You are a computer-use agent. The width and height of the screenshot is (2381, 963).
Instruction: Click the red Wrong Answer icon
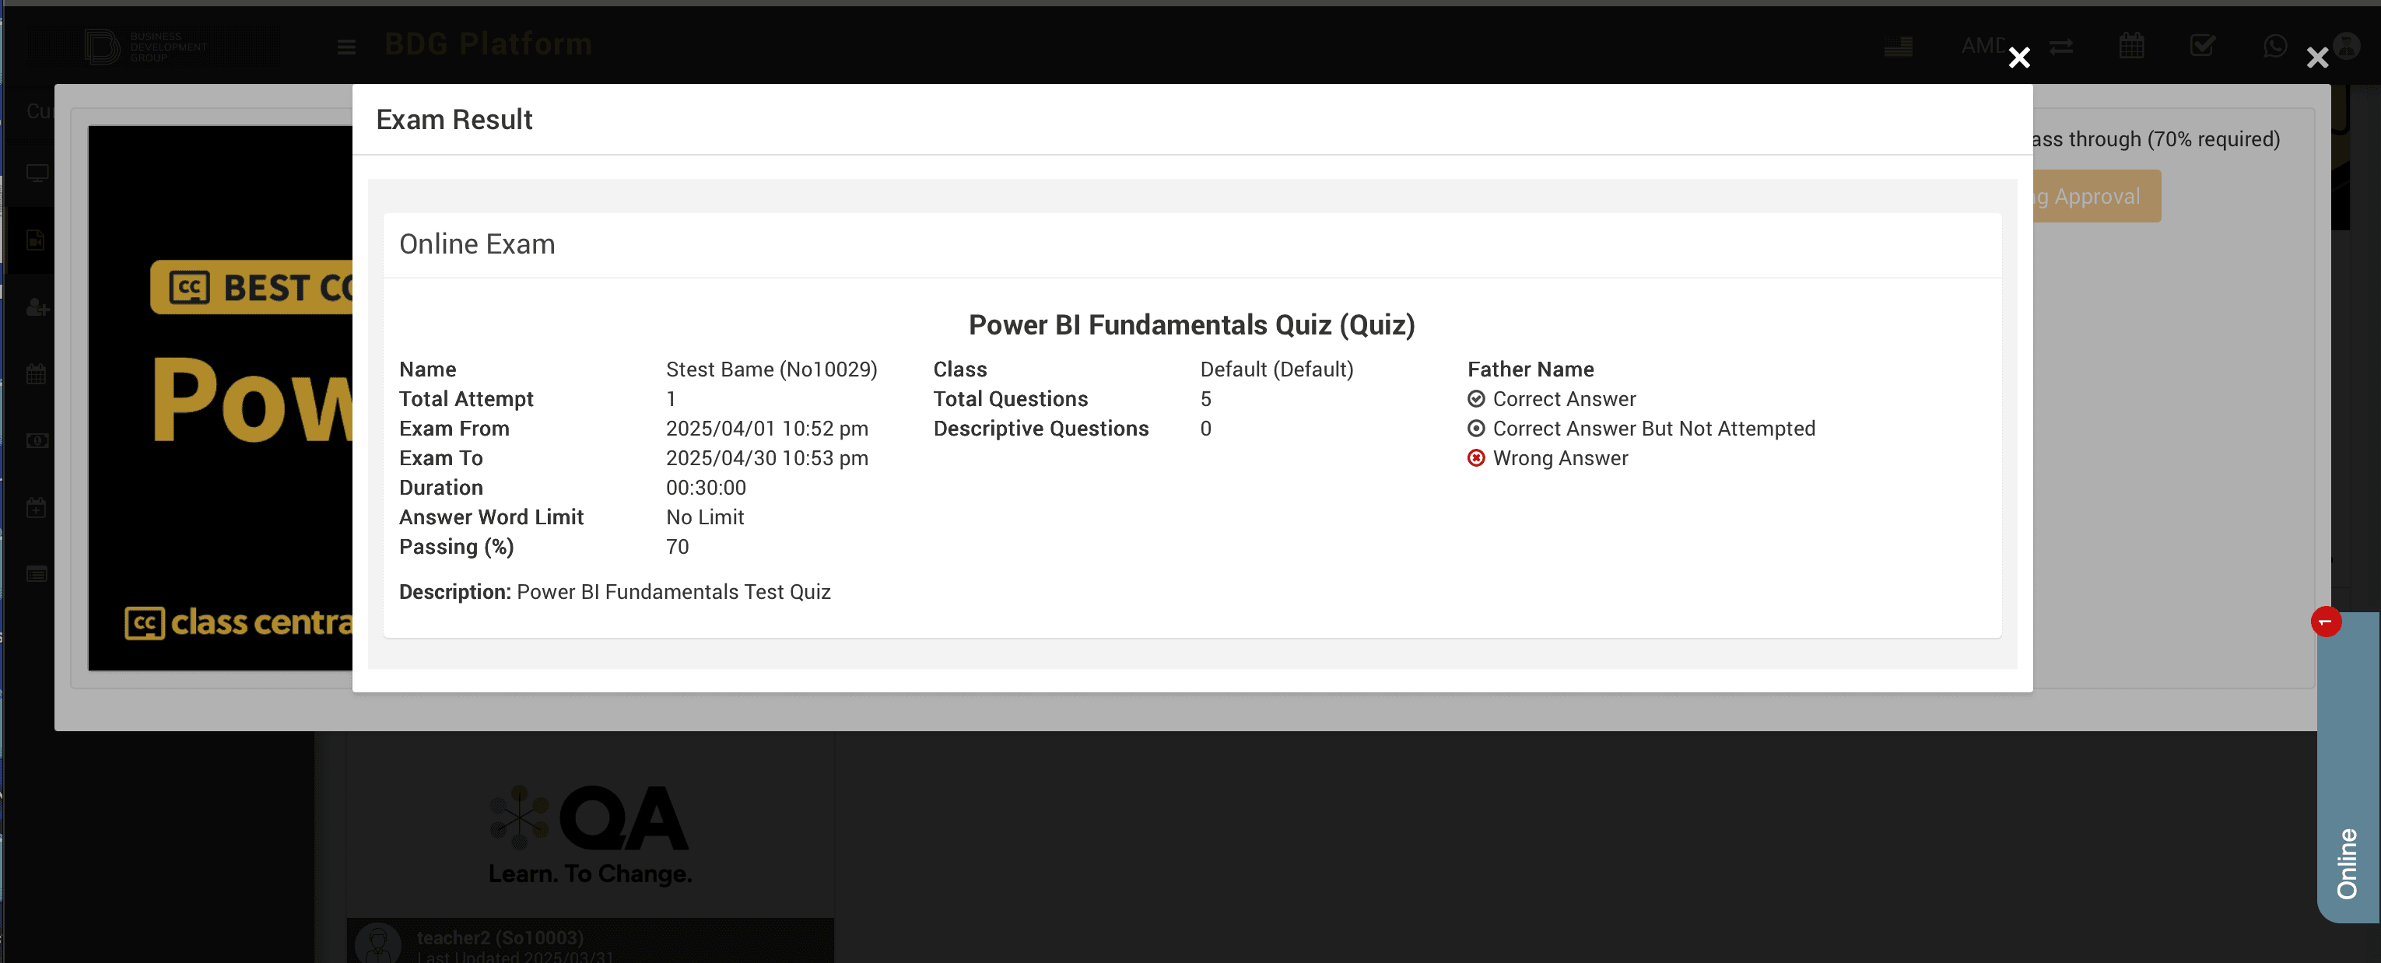[x=1476, y=458]
